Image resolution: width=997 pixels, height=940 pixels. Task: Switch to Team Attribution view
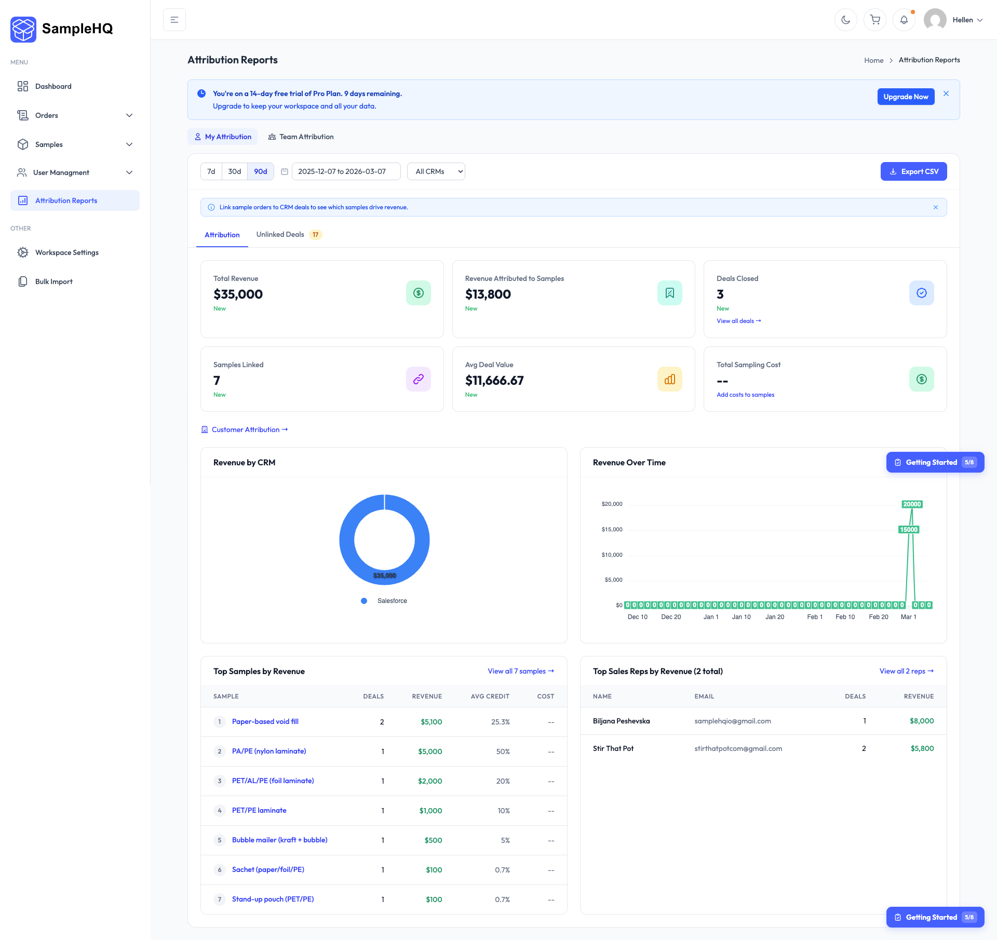(x=301, y=137)
